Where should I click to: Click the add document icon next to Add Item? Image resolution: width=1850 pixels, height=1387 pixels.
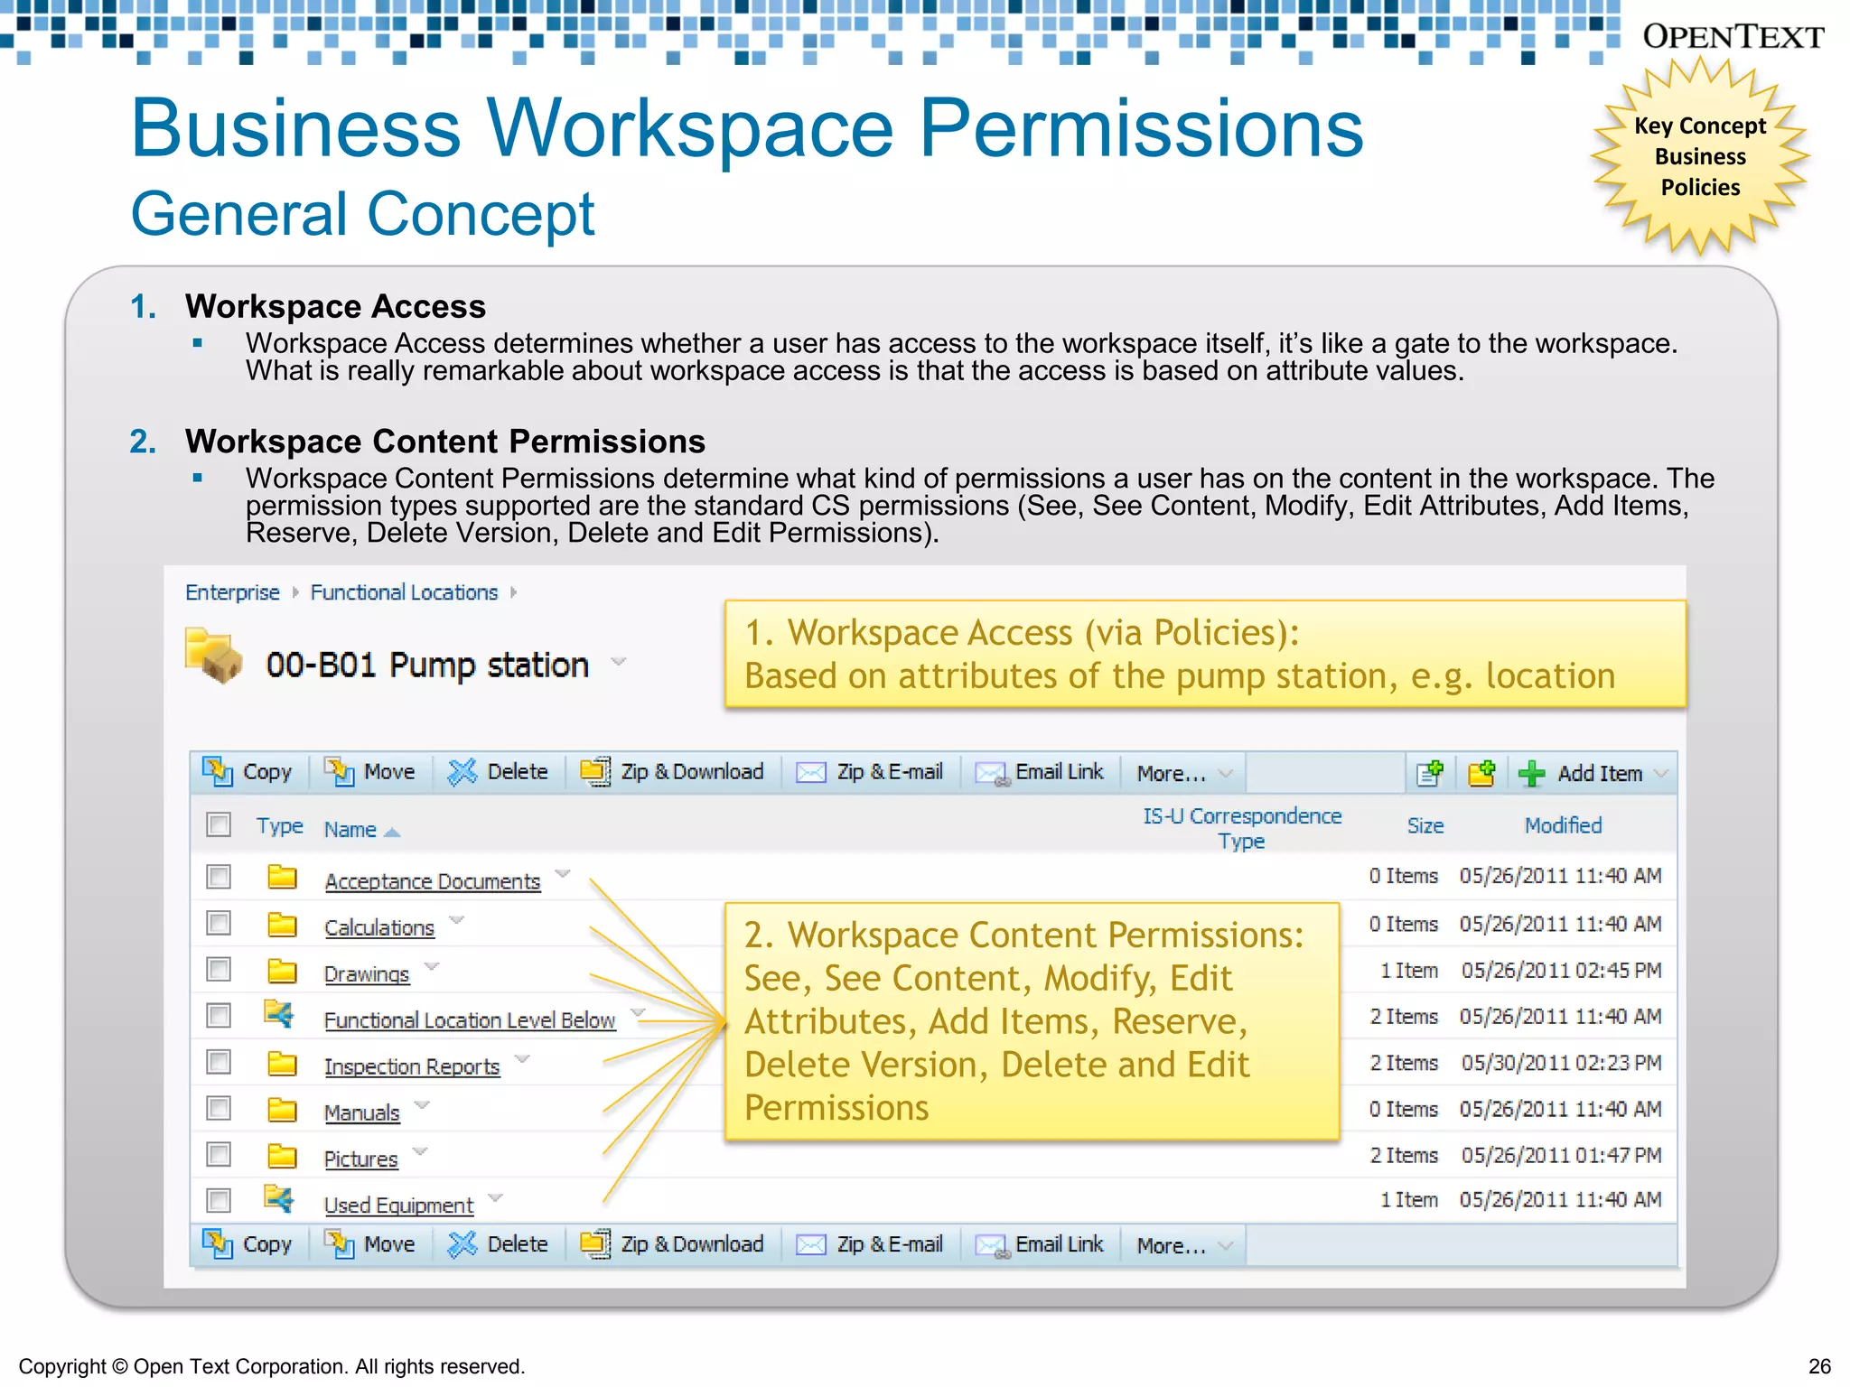1430,773
